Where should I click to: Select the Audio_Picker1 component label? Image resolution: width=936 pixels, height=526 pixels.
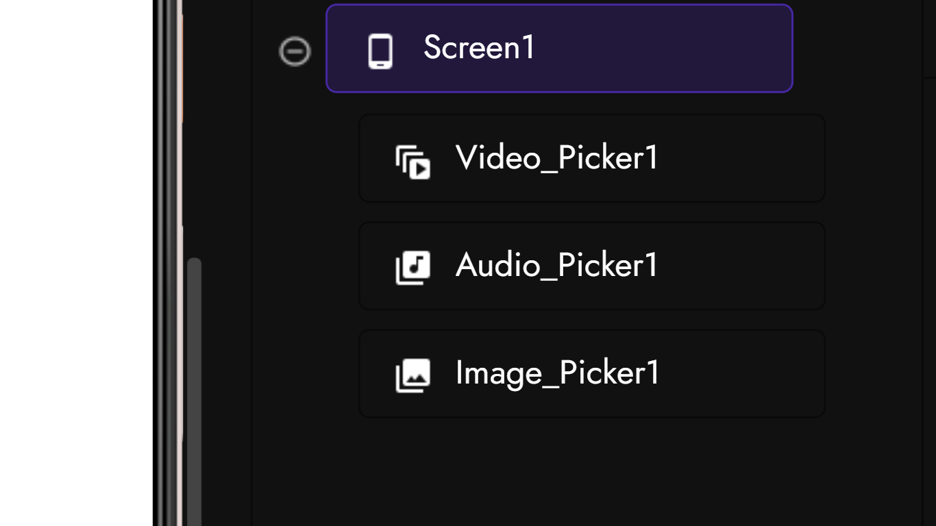[556, 266]
